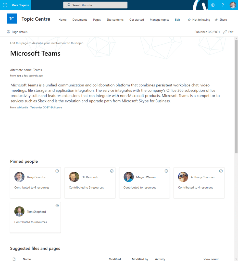Open Anthony Charman's profile photo
Image resolution: width=238 pixels, height=261 pixels.
[x=183, y=177]
